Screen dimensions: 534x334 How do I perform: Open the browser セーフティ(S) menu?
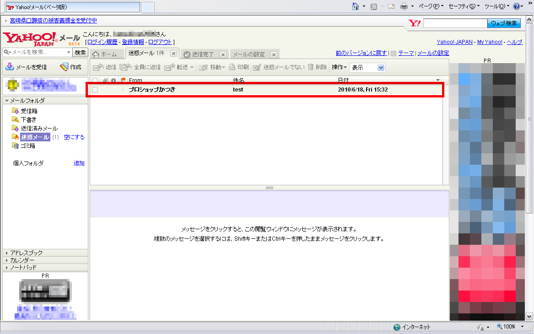click(x=464, y=6)
